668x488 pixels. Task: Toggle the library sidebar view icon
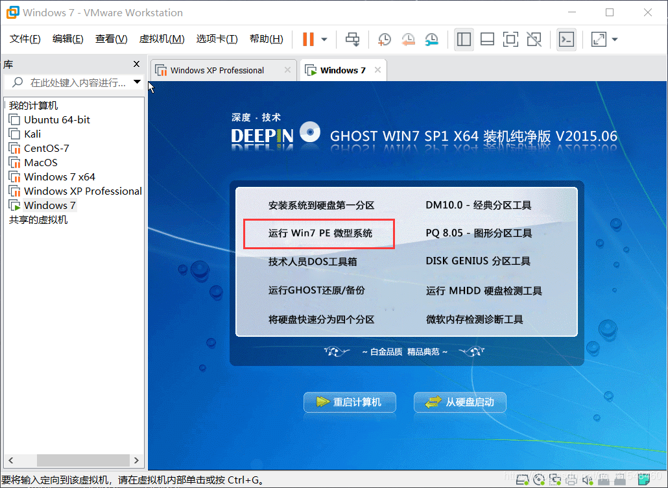click(x=464, y=39)
